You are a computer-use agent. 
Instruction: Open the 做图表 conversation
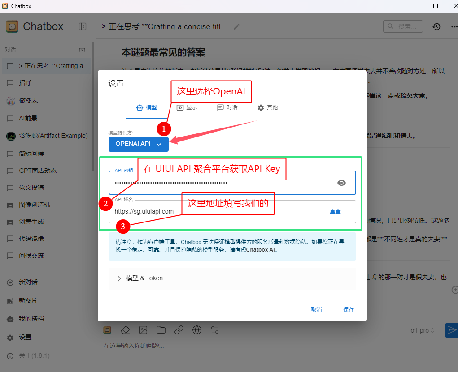(x=47, y=101)
